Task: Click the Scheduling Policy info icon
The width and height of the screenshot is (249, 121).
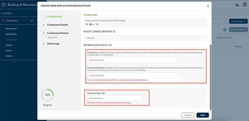Action: [110, 45]
